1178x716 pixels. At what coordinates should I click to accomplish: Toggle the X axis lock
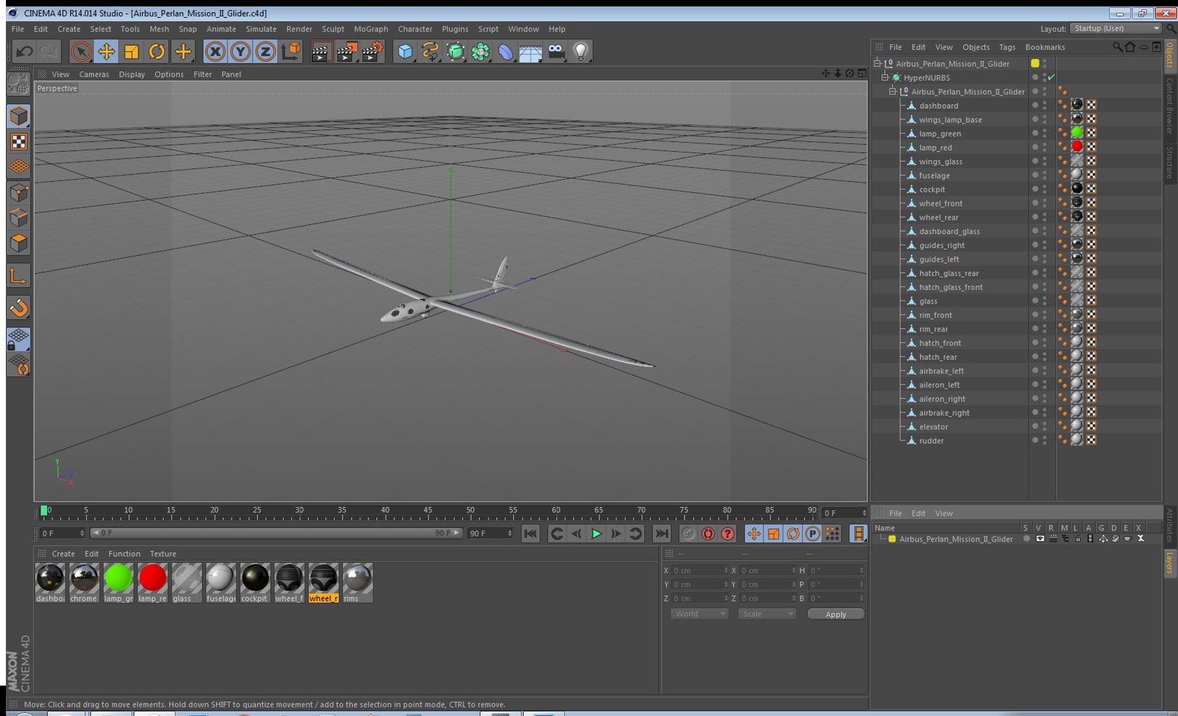click(x=215, y=52)
